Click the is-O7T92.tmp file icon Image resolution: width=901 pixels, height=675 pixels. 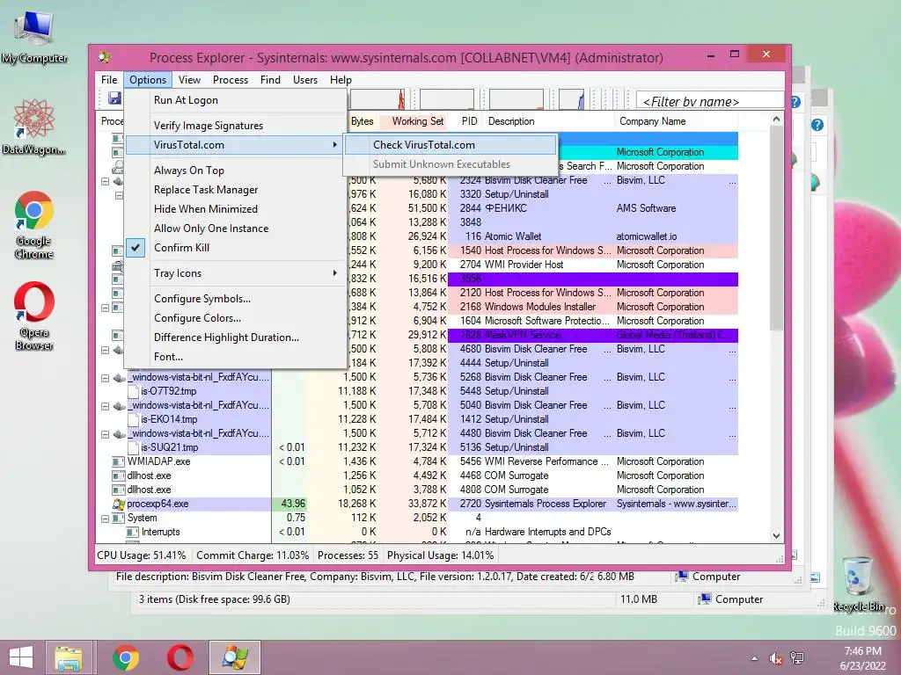(x=133, y=391)
